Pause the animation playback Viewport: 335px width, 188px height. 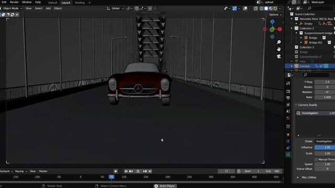click(138, 171)
